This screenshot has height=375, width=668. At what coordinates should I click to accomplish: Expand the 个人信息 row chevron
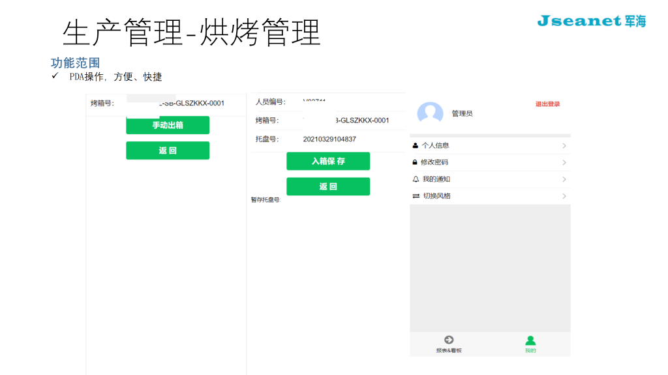(564, 146)
